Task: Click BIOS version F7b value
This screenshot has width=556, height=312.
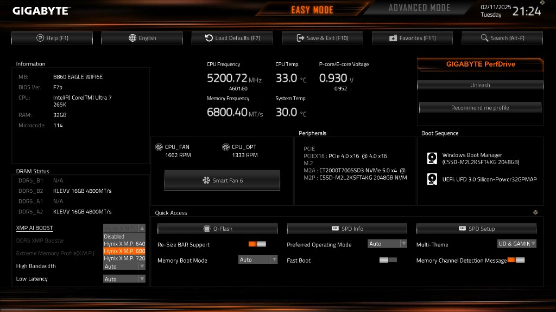Action: (x=58, y=87)
